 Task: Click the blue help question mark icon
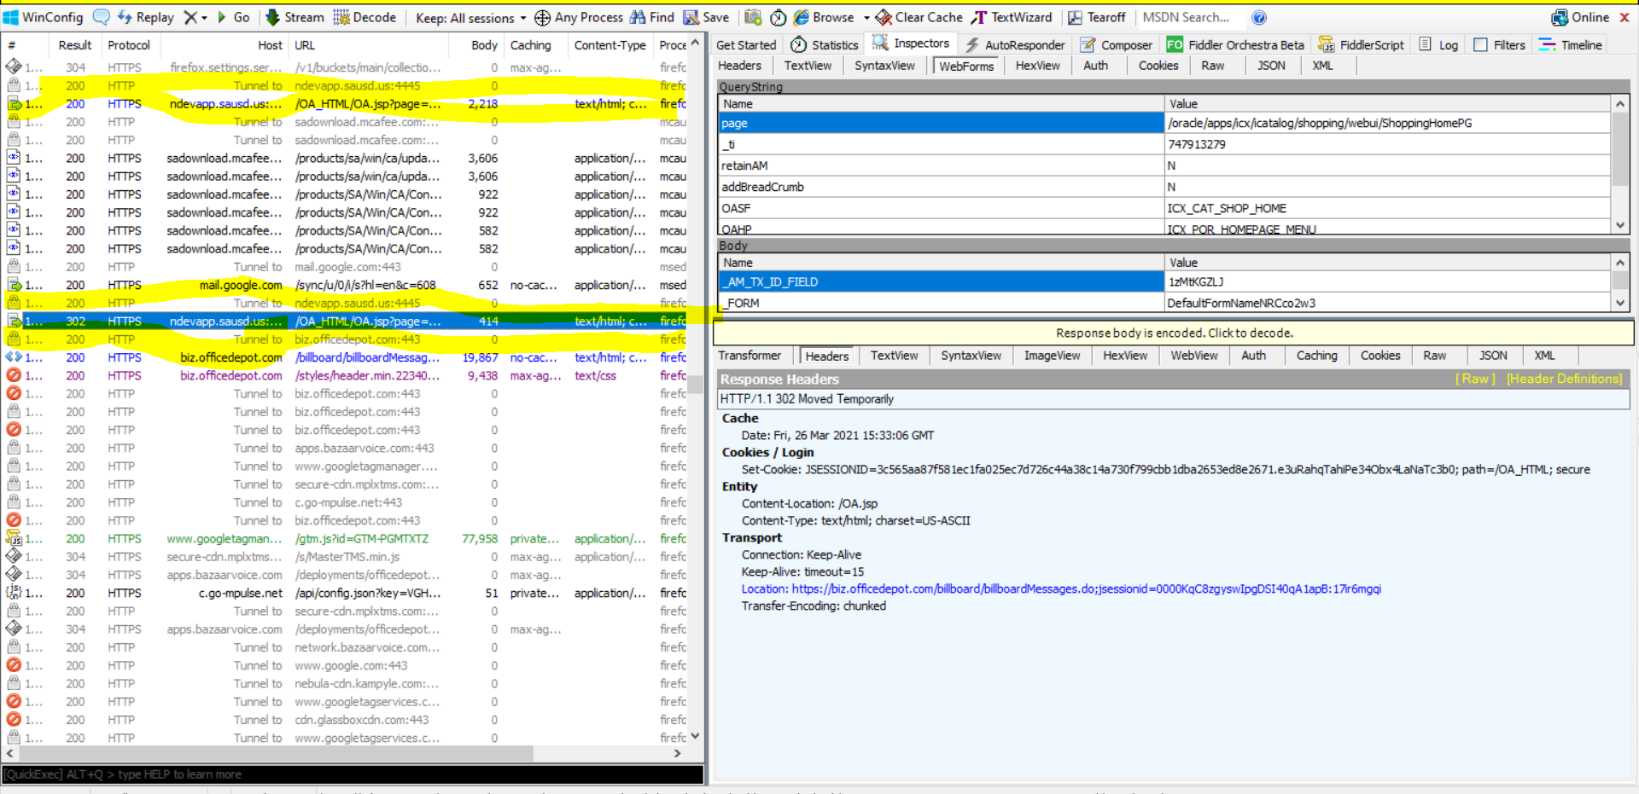1259,17
